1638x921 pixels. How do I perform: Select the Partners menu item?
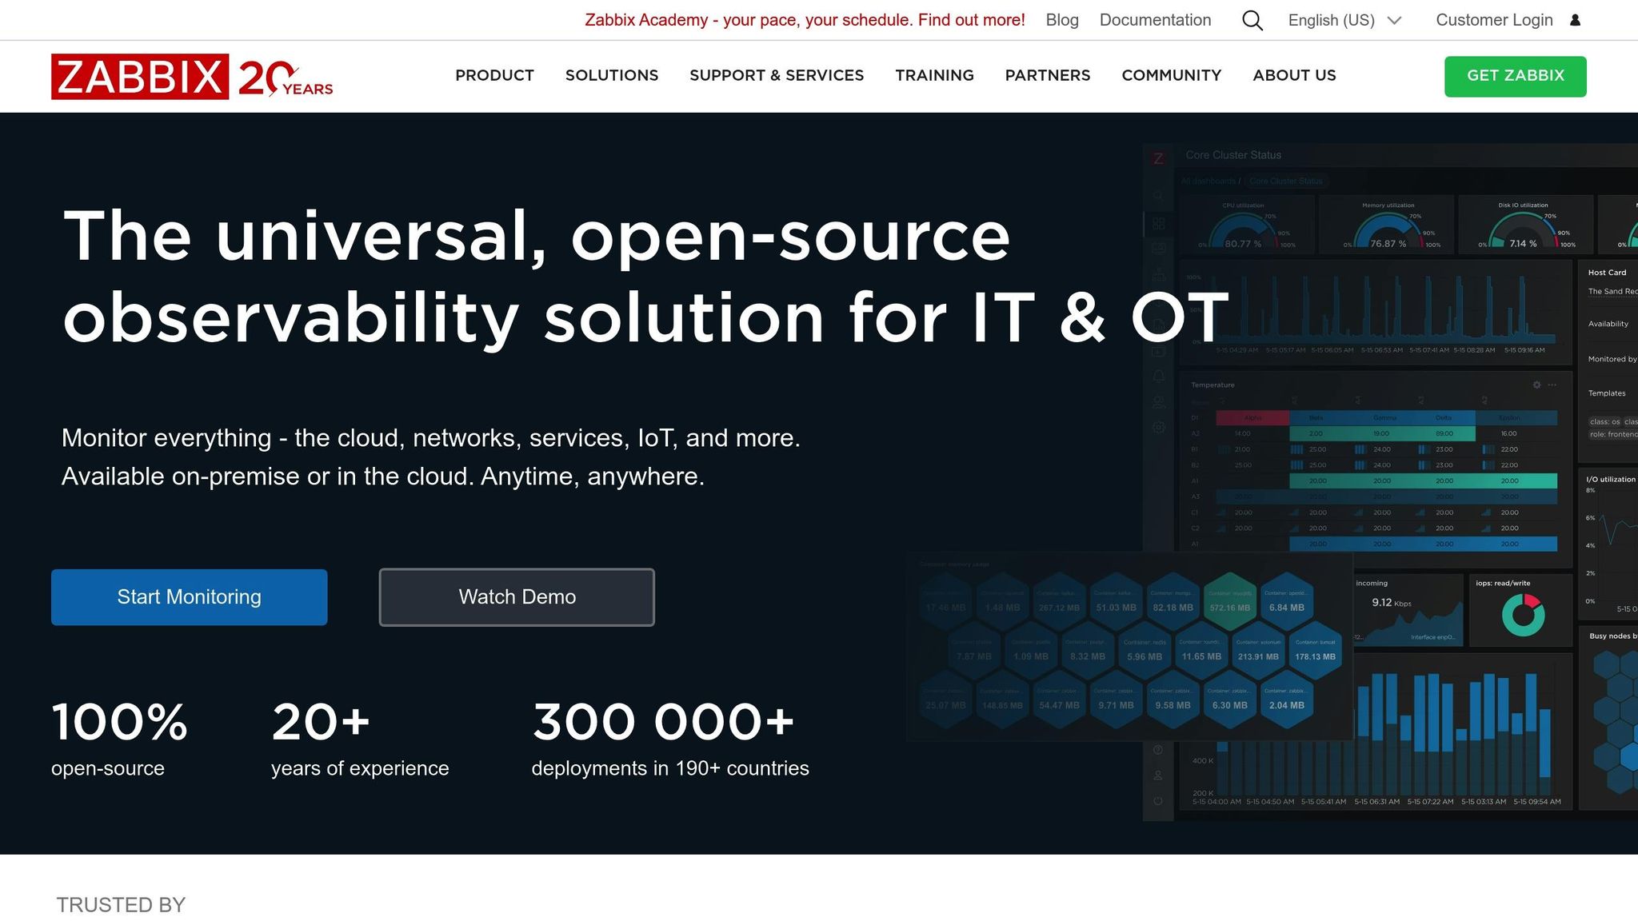coord(1047,76)
